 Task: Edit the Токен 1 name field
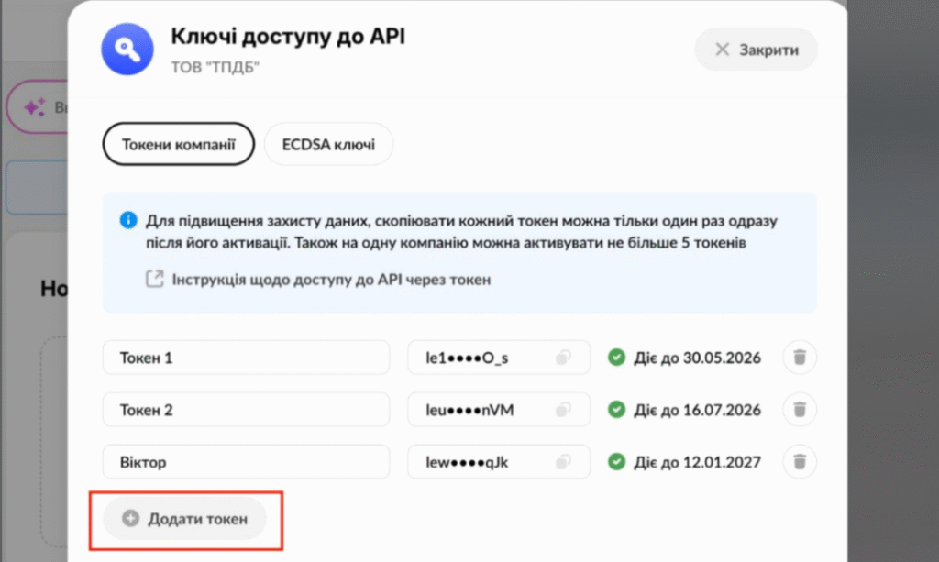[246, 358]
